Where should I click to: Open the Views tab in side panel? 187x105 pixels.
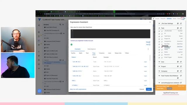[174, 19]
